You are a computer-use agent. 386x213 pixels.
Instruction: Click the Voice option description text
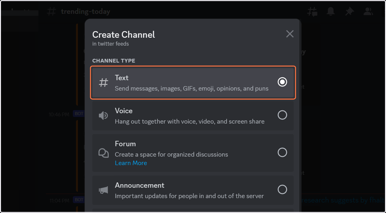(x=190, y=121)
